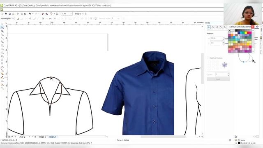This screenshot has width=263, height=148.
Task: Switch to the Page 1 tab
Action: 42,137
